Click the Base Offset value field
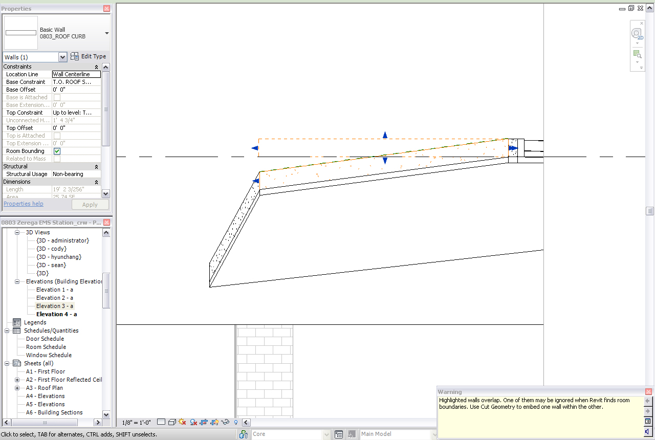The width and height of the screenshot is (655, 440). point(76,90)
